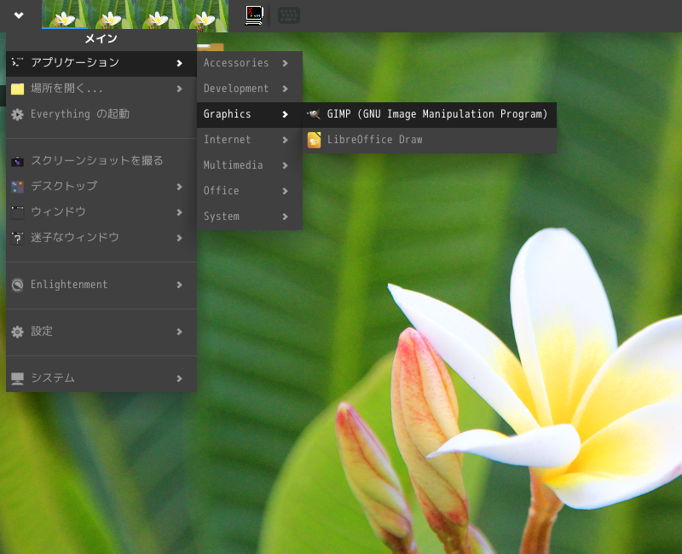682x554 pixels.
Task: Expand arrow next to Office
Action: (x=285, y=191)
